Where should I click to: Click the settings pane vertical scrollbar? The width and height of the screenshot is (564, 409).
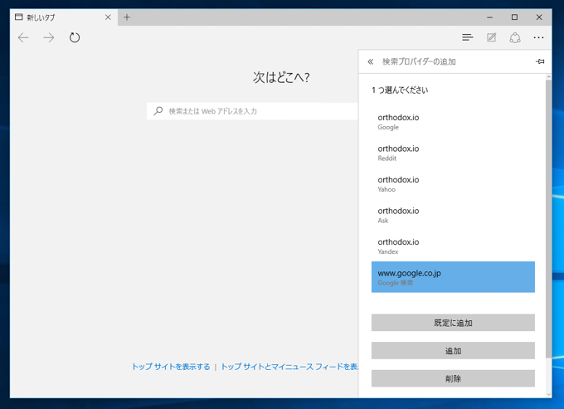click(548, 219)
